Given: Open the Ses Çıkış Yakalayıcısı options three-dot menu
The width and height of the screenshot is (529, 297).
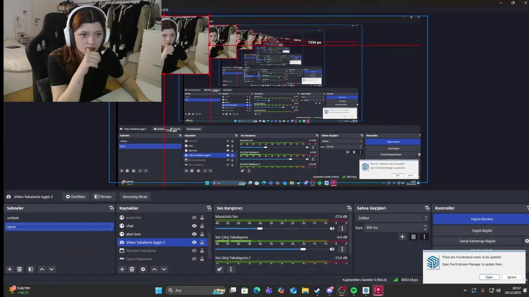Looking at the screenshot, I should pyautogui.click(x=342, y=249).
